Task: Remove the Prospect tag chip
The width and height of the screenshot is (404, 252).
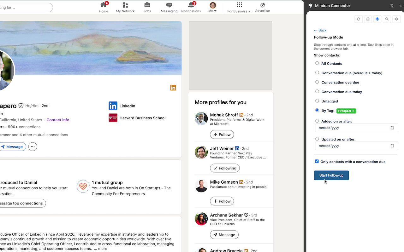Action: 353,111
